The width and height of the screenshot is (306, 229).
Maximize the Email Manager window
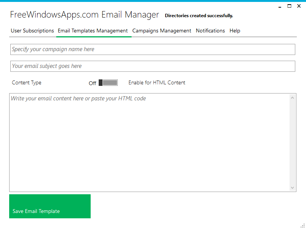coord(289,6)
